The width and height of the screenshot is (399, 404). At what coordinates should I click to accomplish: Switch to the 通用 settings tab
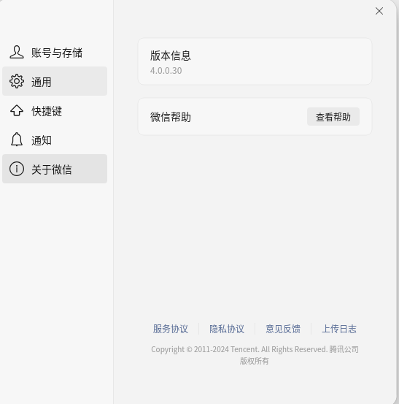55,81
